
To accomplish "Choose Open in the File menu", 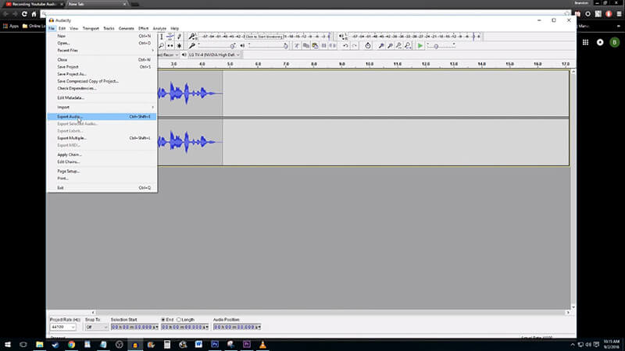I will (x=102, y=43).
